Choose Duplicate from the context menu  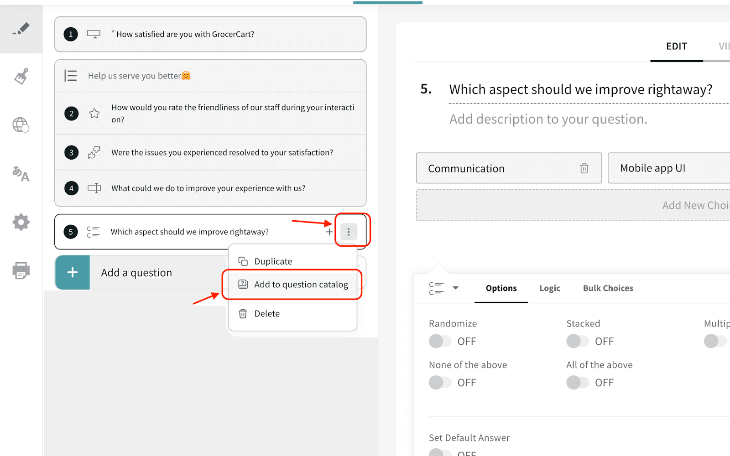[273, 261]
